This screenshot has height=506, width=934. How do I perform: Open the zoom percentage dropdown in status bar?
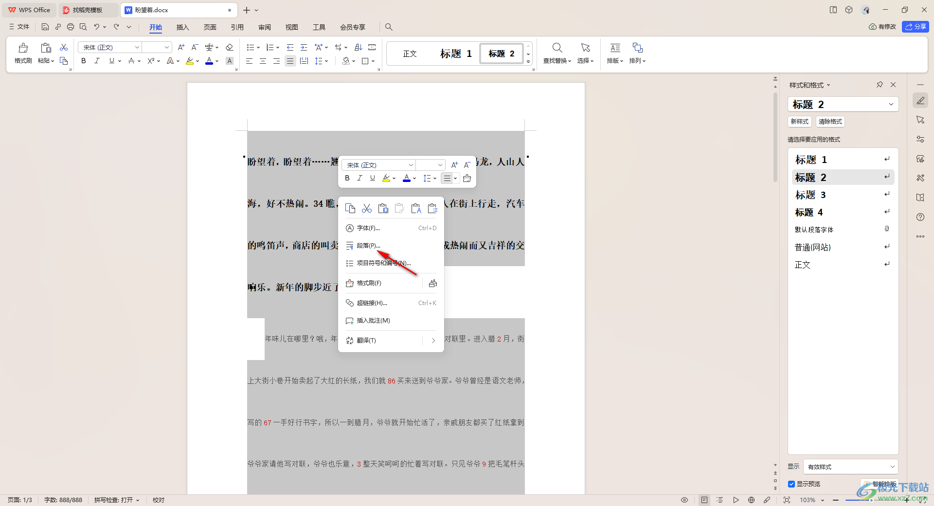click(823, 500)
